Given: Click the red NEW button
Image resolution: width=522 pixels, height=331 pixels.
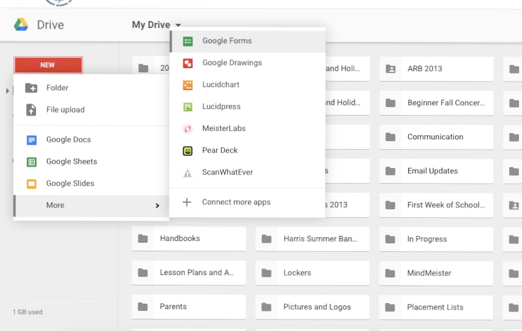Looking at the screenshot, I should tap(48, 65).
